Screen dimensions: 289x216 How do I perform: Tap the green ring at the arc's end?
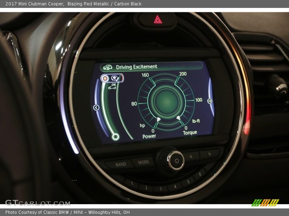point(116,137)
